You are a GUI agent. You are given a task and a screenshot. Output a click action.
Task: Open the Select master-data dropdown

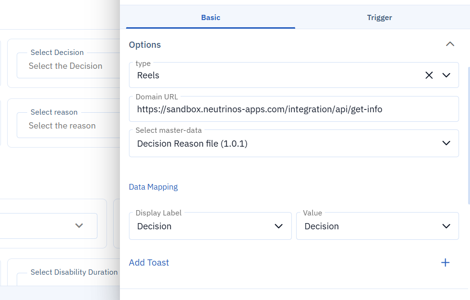294,144
